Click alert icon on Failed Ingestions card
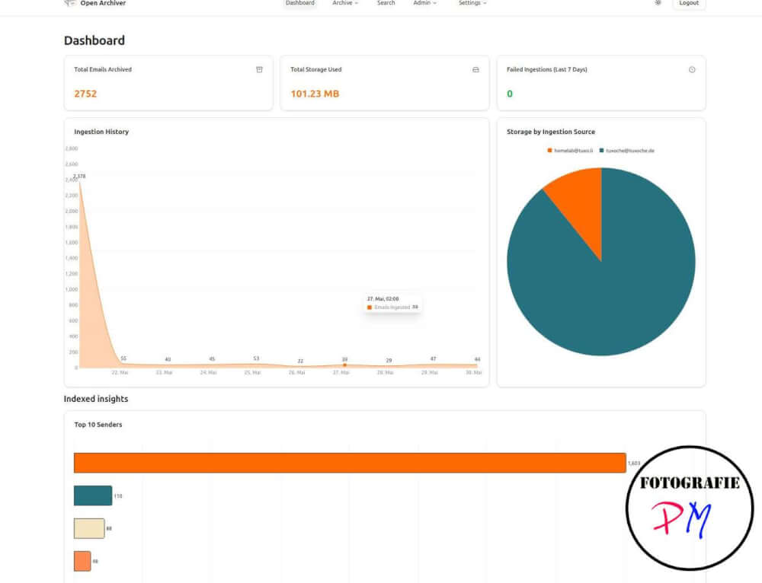This screenshot has width=762, height=583. 692,69
